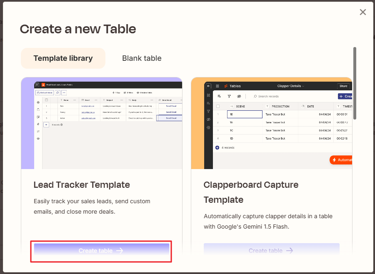Click the back arrow icon in Clapperboard preview
375x274 pixels.
pyautogui.click(x=208, y=86)
